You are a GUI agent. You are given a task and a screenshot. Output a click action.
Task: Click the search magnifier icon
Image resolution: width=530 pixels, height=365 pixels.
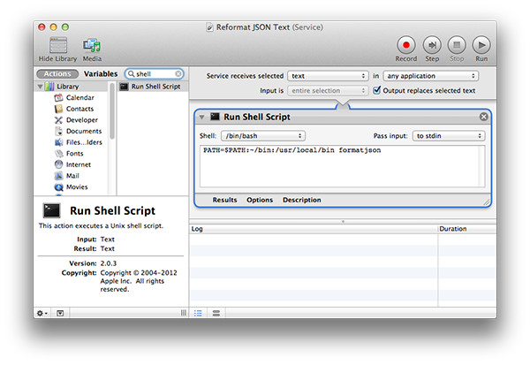coord(131,73)
